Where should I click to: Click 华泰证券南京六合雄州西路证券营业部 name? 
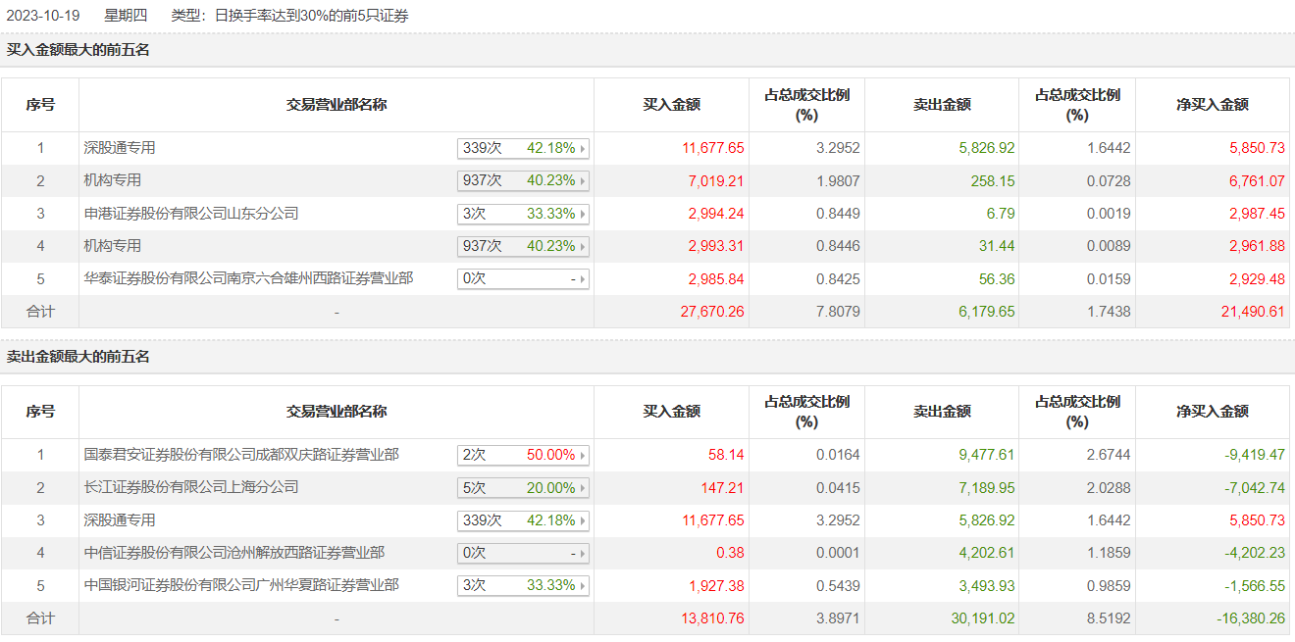(x=248, y=278)
